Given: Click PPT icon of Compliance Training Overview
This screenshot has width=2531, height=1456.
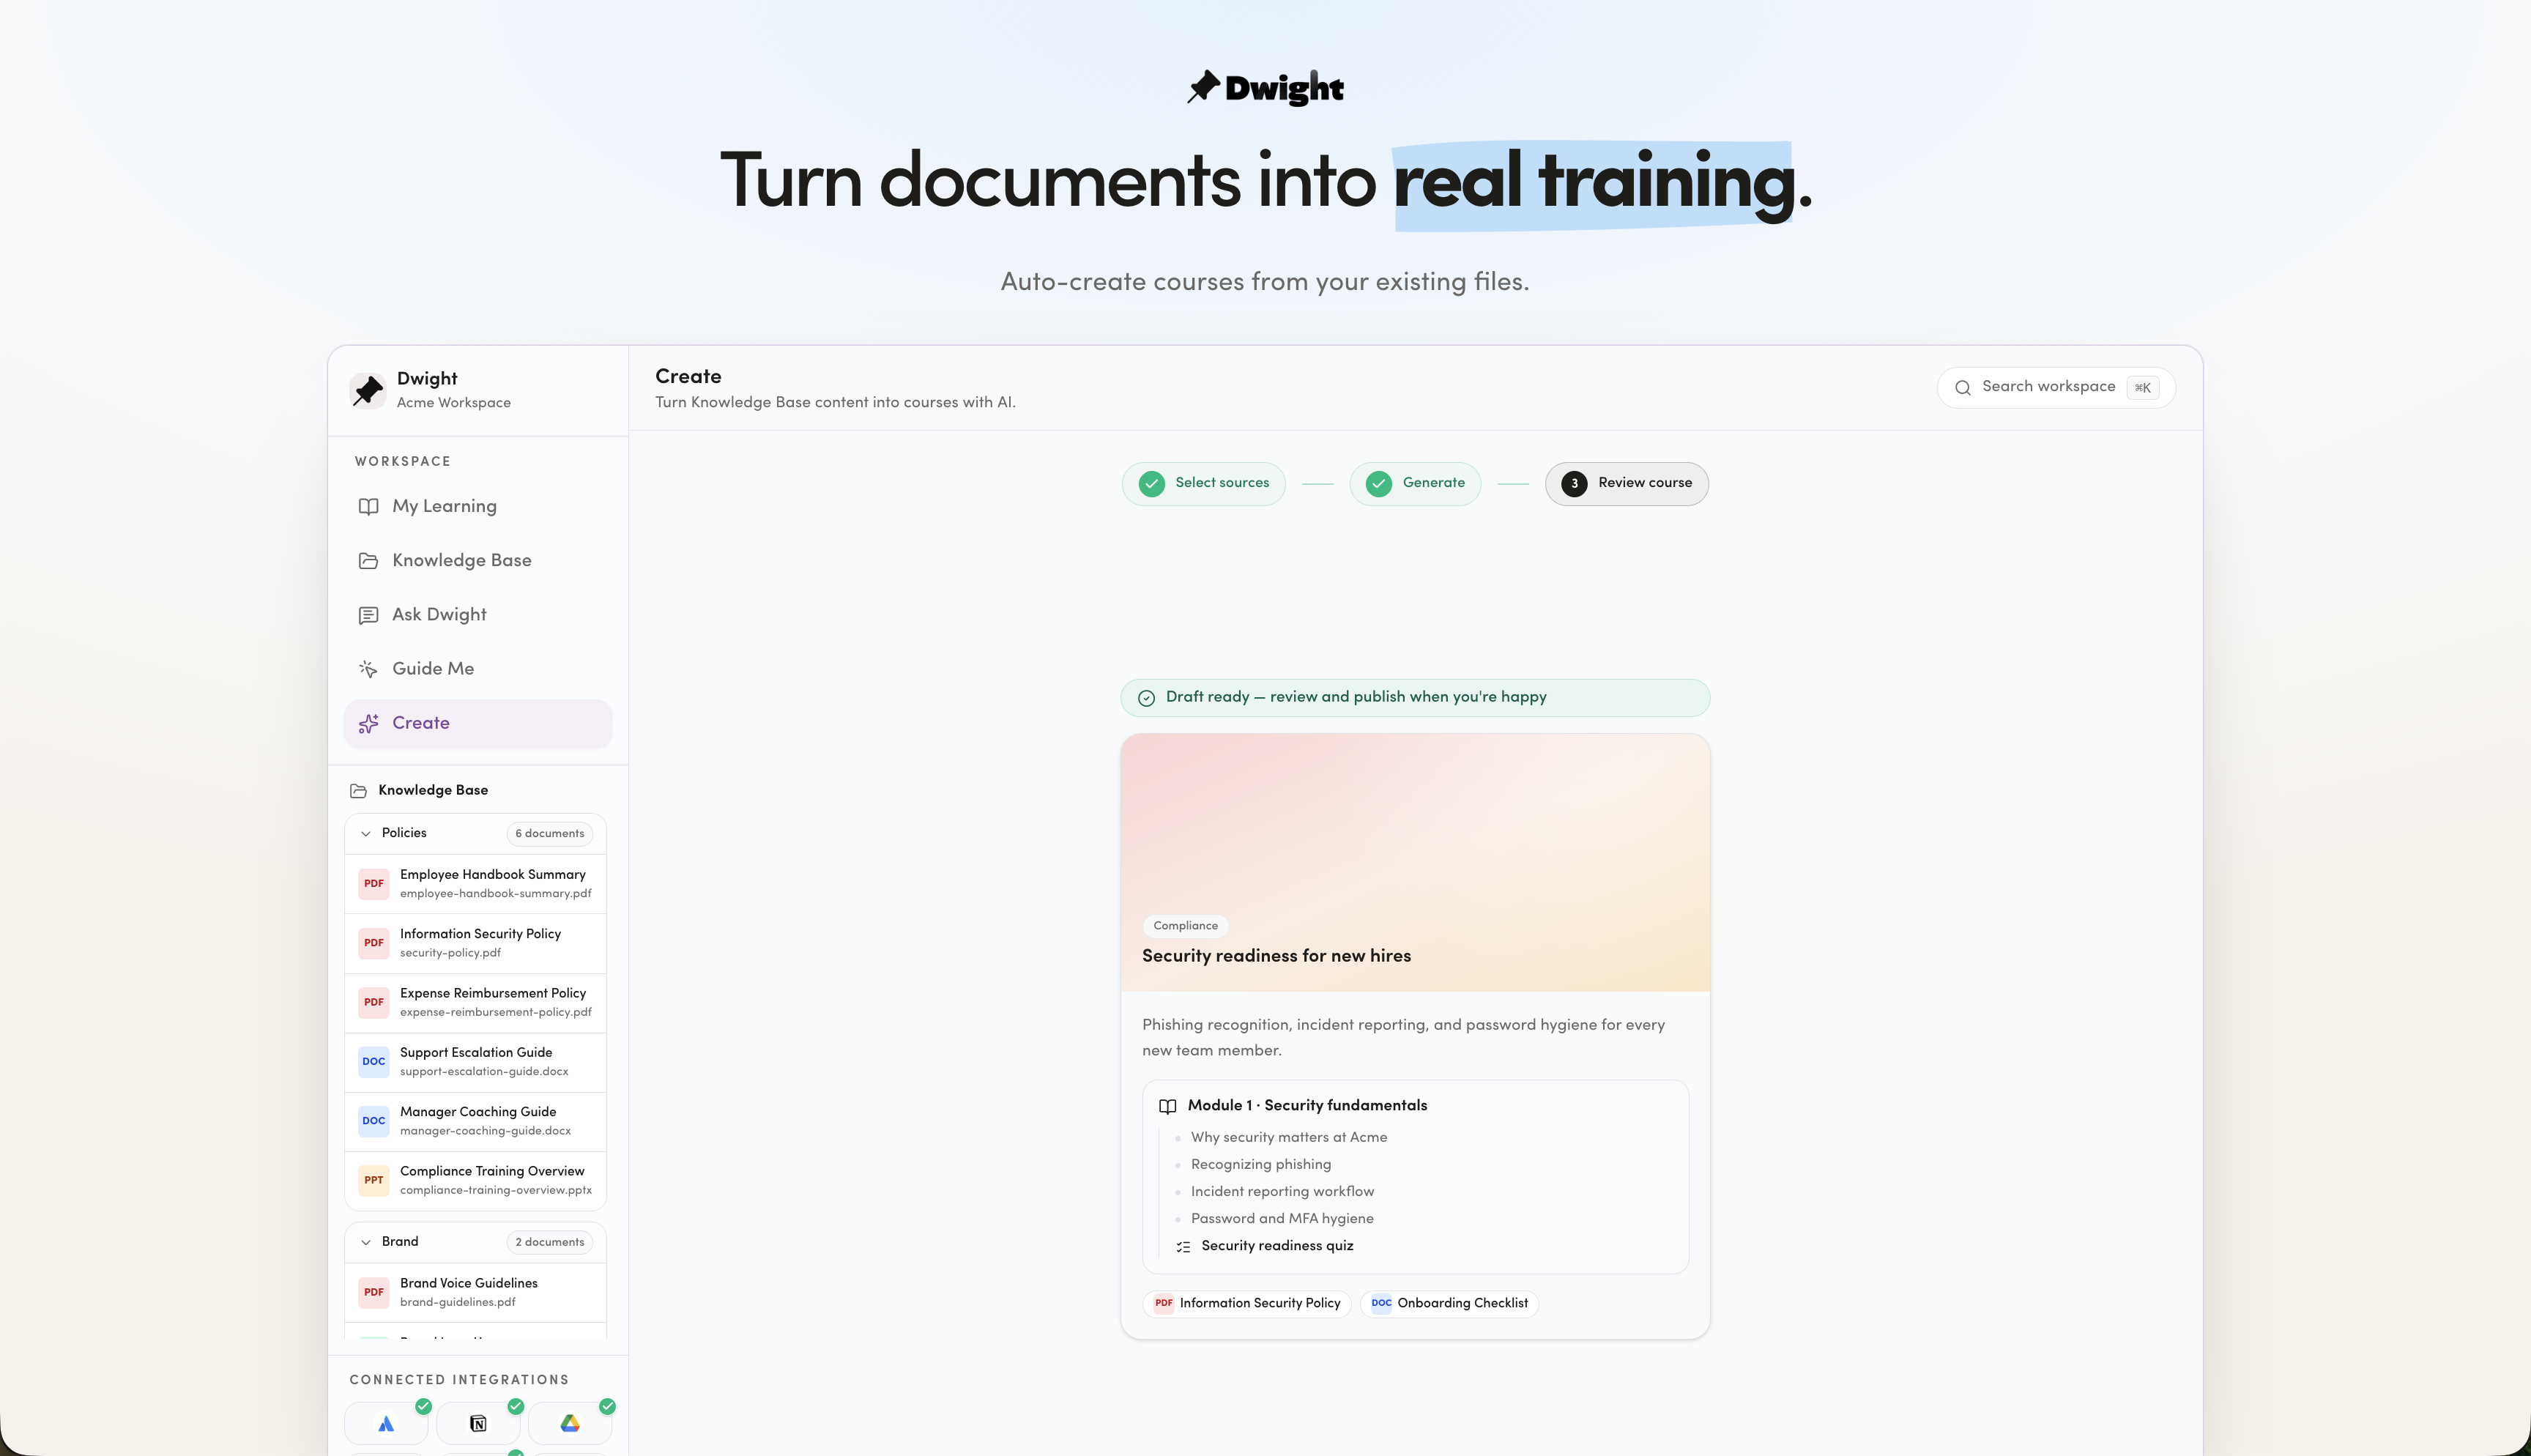Looking at the screenshot, I should (373, 1180).
